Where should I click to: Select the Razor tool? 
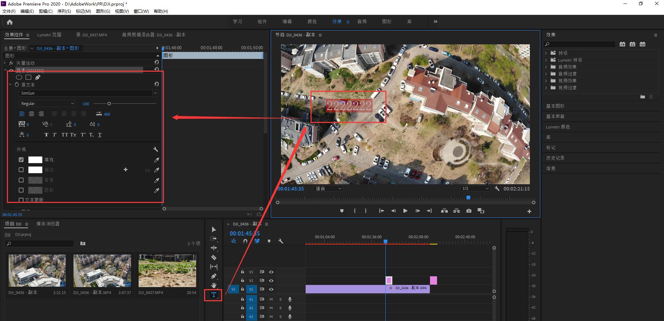(214, 257)
